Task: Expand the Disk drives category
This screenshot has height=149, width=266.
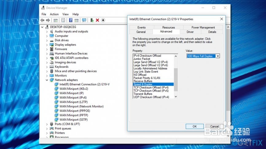Action: pos(47,40)
